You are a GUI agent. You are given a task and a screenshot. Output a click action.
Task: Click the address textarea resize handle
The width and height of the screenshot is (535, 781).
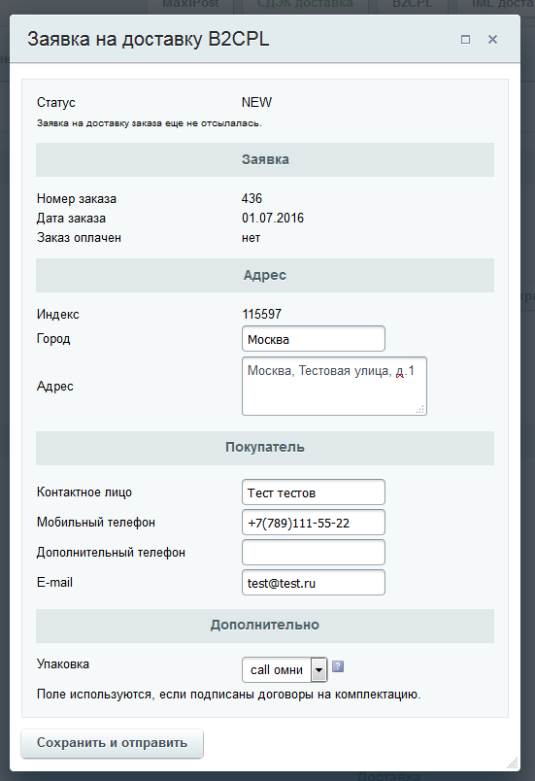tap(420, 409)
